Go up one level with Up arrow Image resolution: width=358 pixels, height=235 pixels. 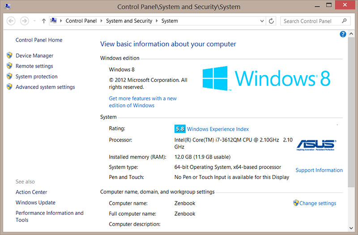43,21
